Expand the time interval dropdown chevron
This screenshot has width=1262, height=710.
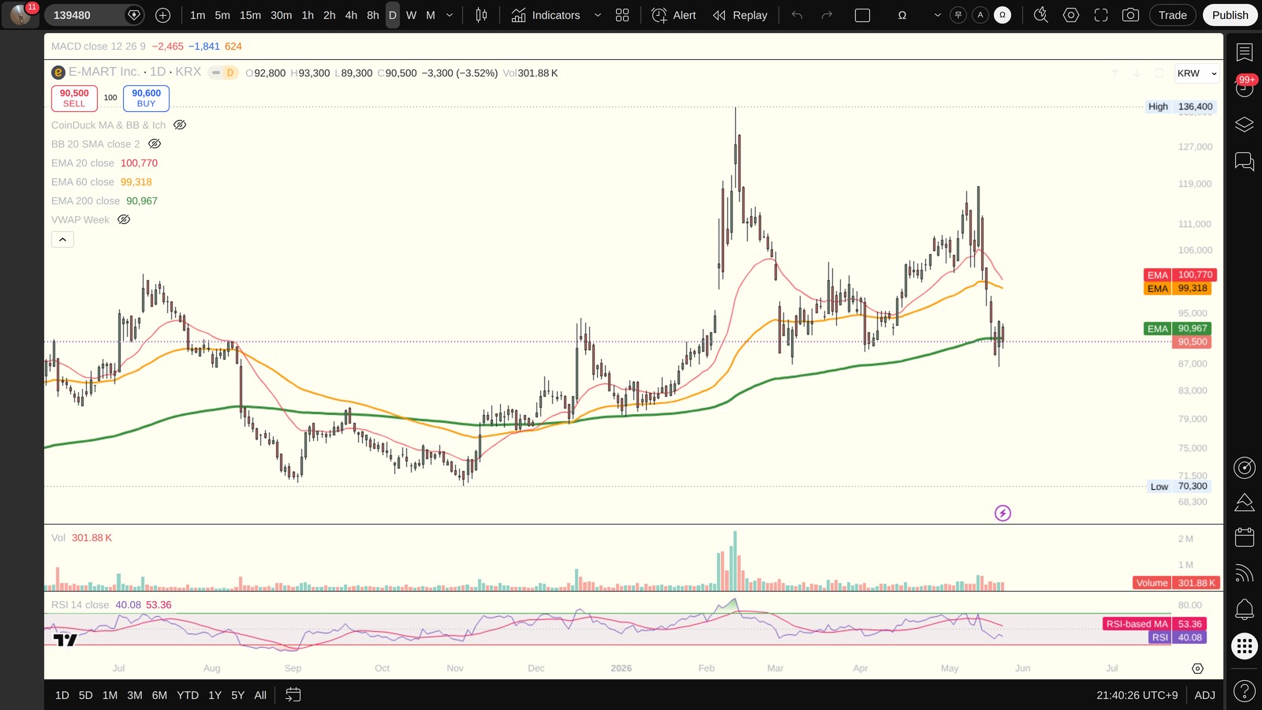click(x=450, y=15)
